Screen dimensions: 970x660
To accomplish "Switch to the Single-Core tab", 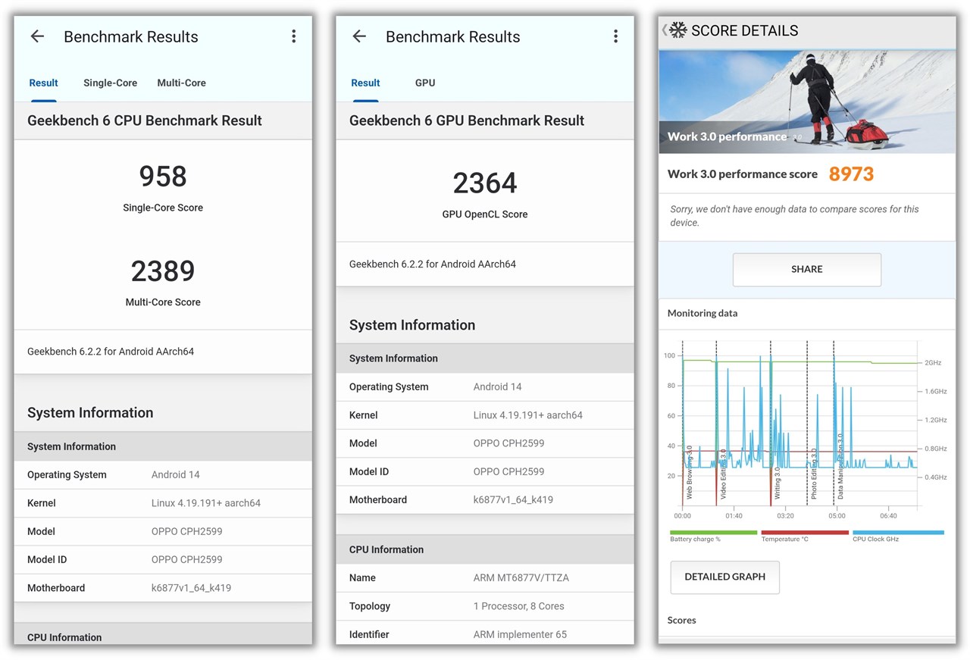I will pos(110,83).
